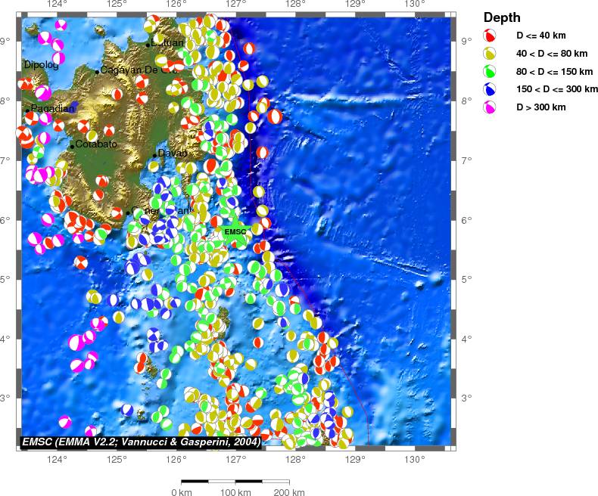The height and width of the screenshot is (496, 598).
Task: Select the '40 < D <= 80 km' legend label
Action: tap(549, 54)
